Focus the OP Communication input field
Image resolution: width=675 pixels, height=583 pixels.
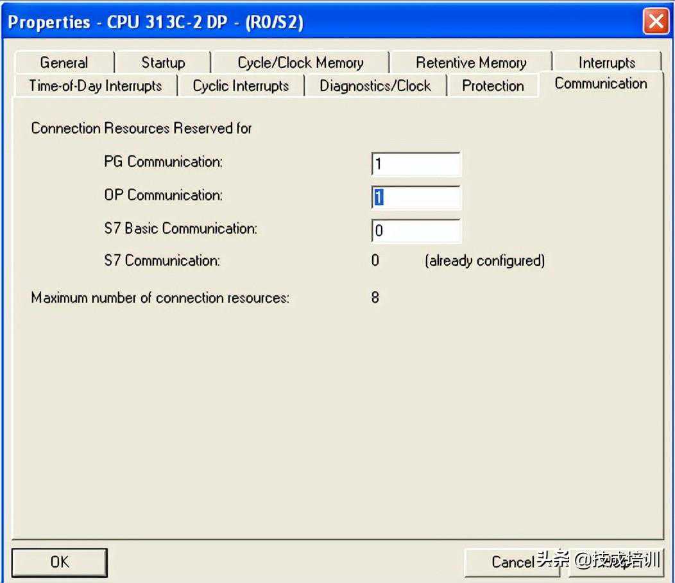pyautogui.click(x=416, y=198)
